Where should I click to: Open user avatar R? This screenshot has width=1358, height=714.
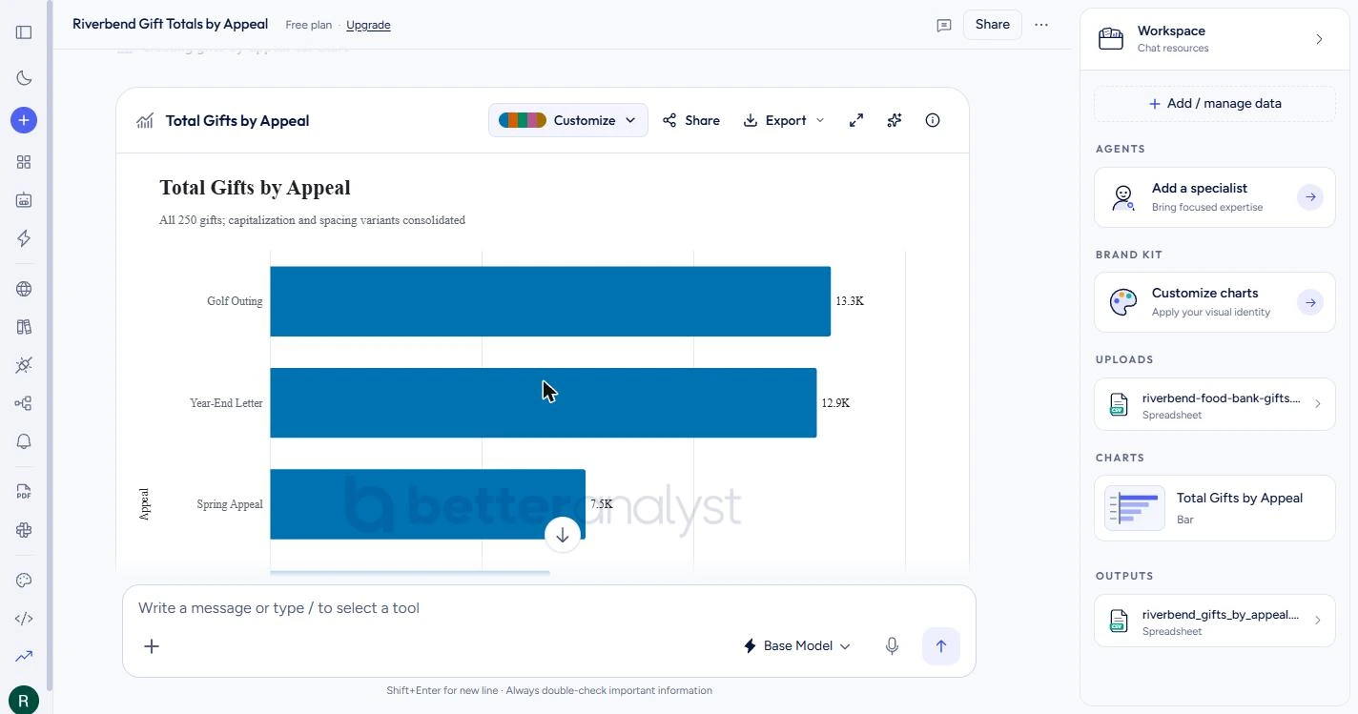click(24, 701)
